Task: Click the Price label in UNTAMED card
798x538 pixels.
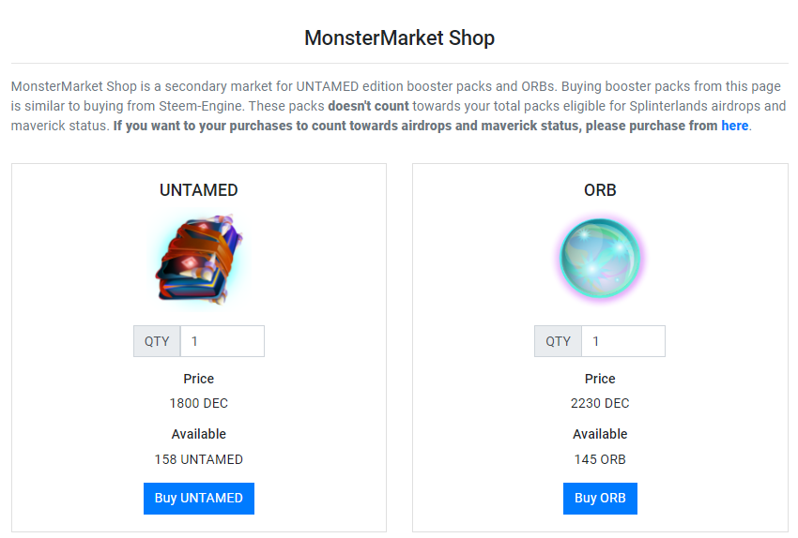Action: [x=198, y=380]
